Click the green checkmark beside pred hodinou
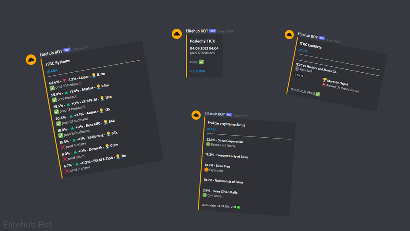 click(54, 100)
